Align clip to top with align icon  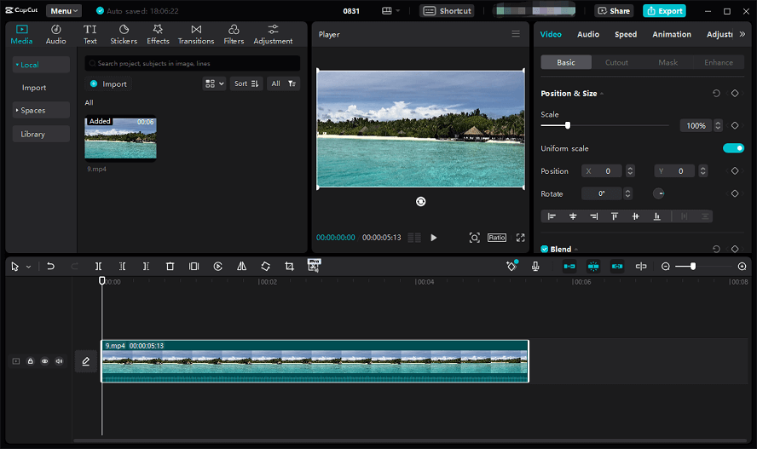click(x=615, y=216)
